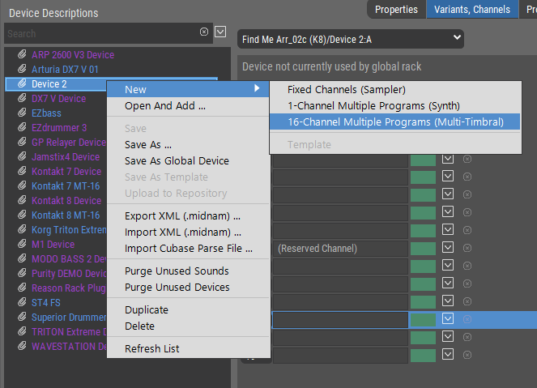Viewport: 537px width, 388px height.
Task: Open dropdown arrow in the highlighted channel row
Action: (448, 319)
